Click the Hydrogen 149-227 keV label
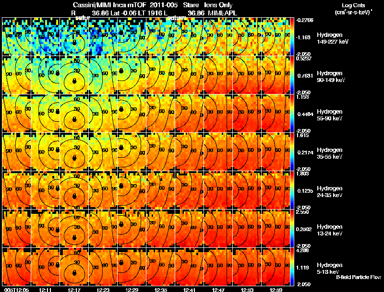Image resolution: width=384 pixels, height=292 pixels. click(x=333, y=38)
